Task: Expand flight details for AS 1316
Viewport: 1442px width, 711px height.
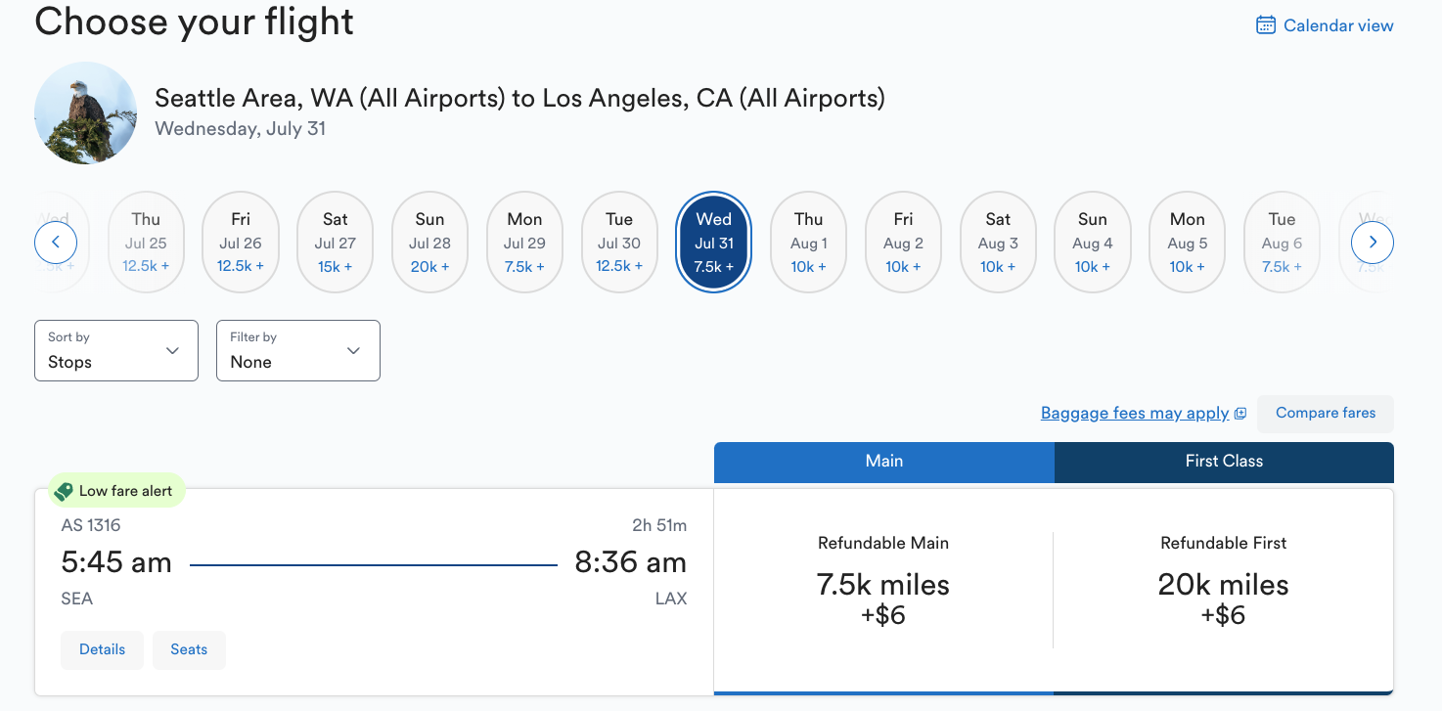Action: (102, 649)
